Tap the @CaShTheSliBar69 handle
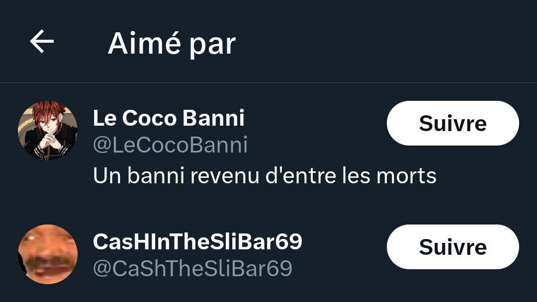The image size is (537, 302). (x=192, y=269)
